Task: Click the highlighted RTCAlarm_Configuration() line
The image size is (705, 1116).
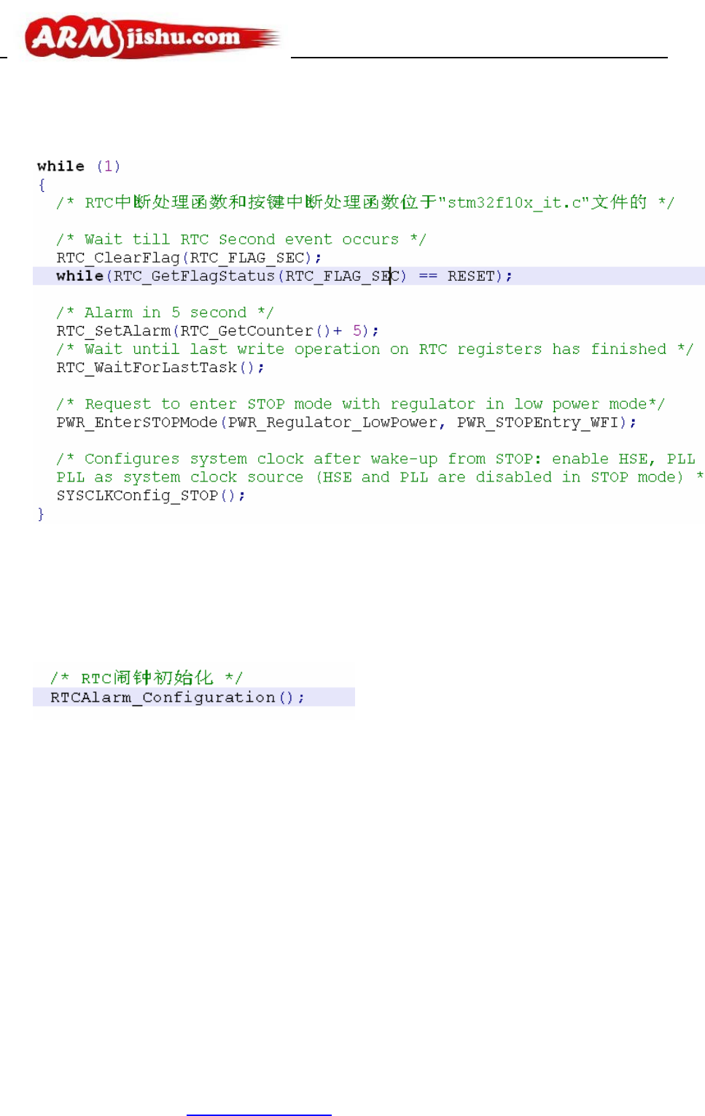Action: pyautogui.click(x=194, y=697)
